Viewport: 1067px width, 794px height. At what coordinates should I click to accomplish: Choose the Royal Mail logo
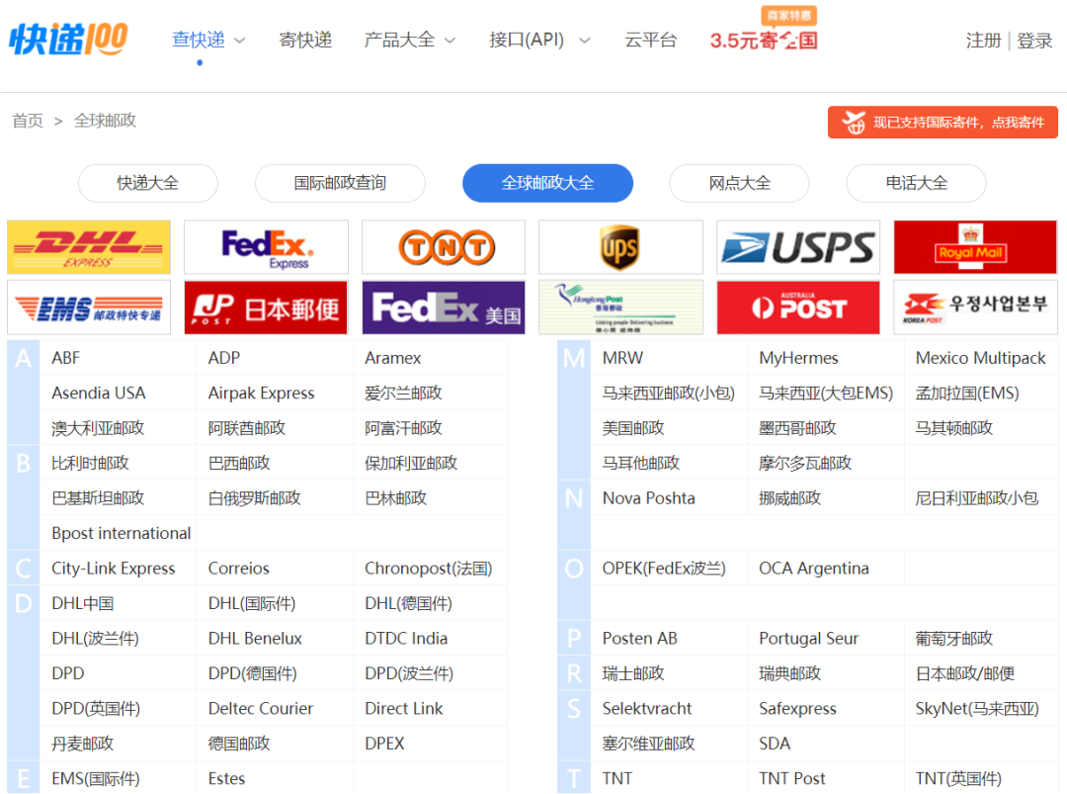975,247
